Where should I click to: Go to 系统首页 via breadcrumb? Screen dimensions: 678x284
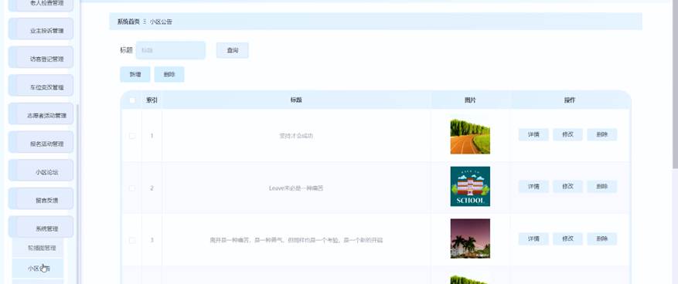pos(128,22)
